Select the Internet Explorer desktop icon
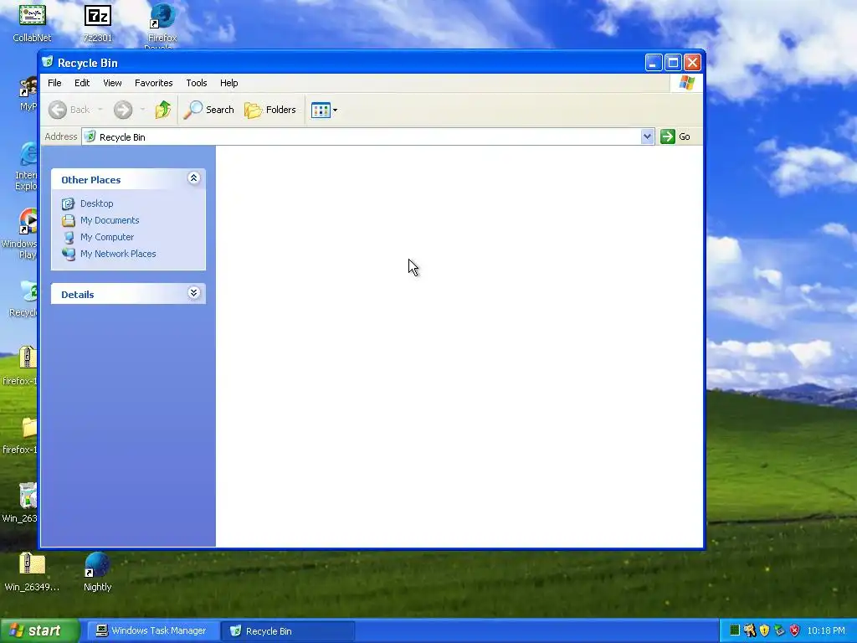This screenshot has width=857, height=643. pos(28,167)
